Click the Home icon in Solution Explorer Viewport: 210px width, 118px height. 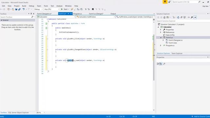(x=164, y=17)
